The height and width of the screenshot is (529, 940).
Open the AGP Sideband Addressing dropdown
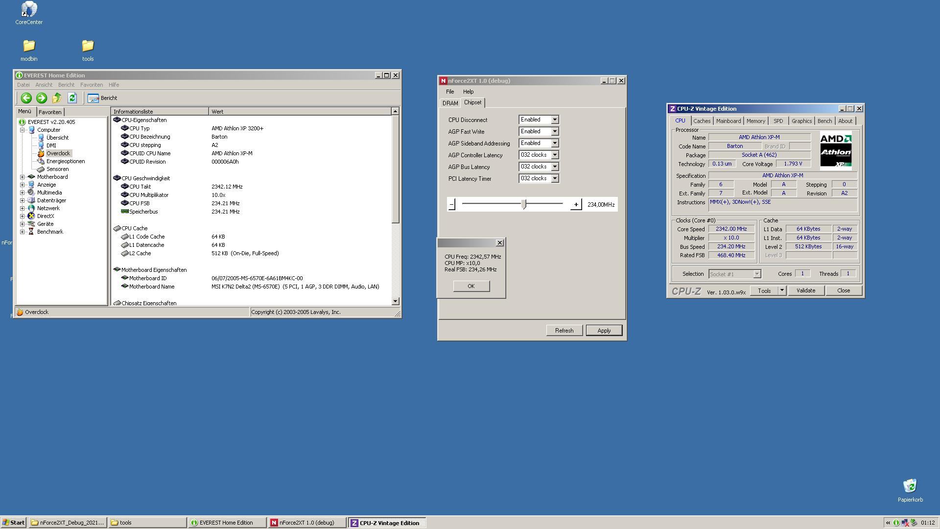coord(555,143)
